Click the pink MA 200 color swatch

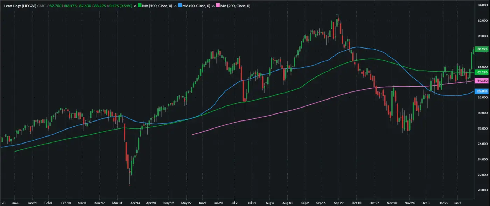[x=218, y=6]
